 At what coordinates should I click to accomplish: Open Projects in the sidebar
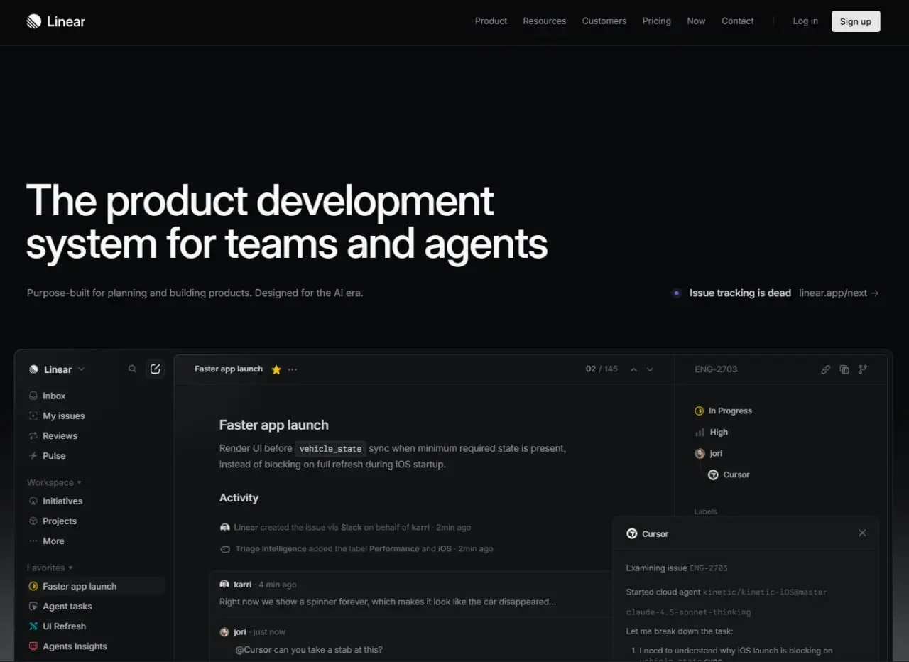[52, 521]
